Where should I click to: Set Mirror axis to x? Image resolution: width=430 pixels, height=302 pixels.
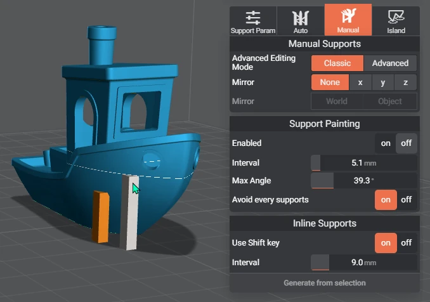[360, 82]
